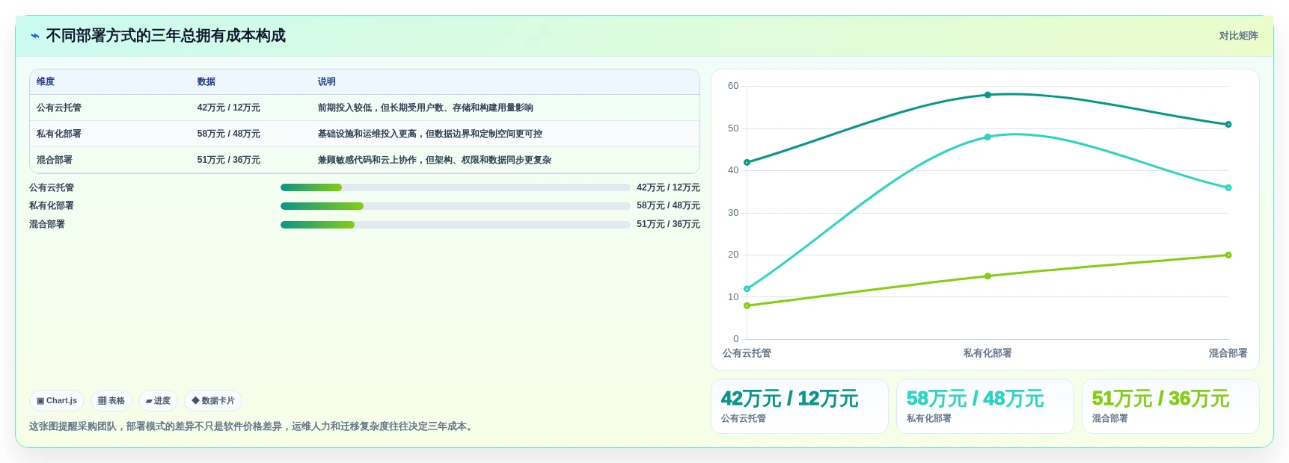Click the footer note about 采购团队
This screenshot has height=463, width=1289.
coord(252,426)
